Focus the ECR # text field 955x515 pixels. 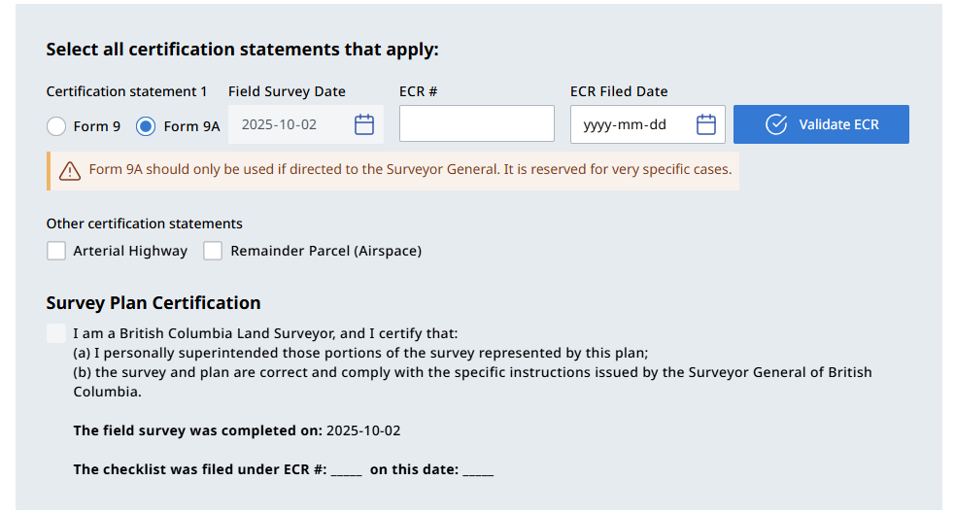click(476, 124)
